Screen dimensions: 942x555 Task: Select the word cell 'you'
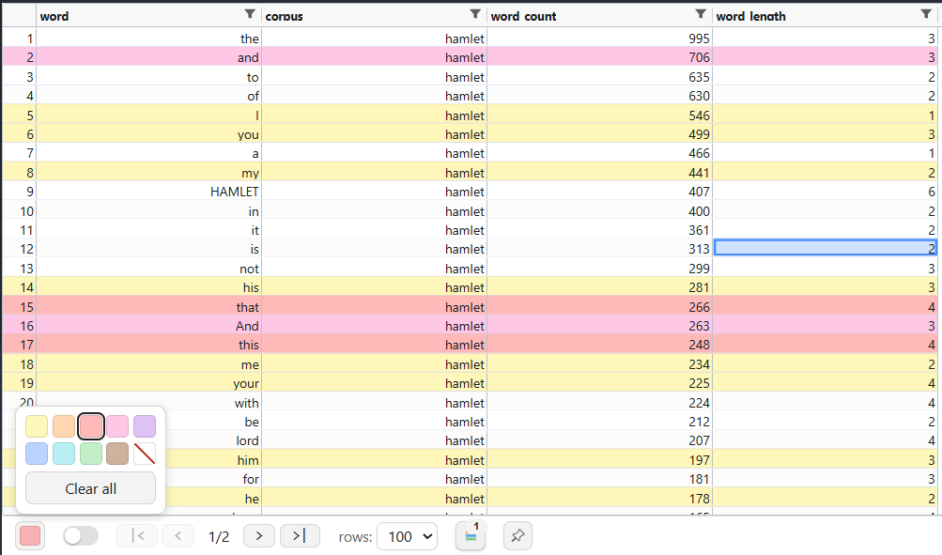pyautogui.click(x=149, y=134)
